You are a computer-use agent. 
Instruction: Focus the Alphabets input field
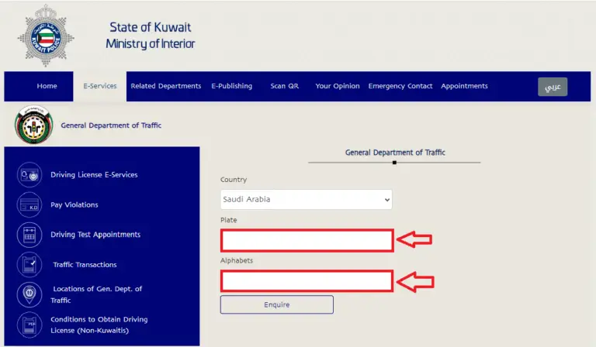(307, 280)
